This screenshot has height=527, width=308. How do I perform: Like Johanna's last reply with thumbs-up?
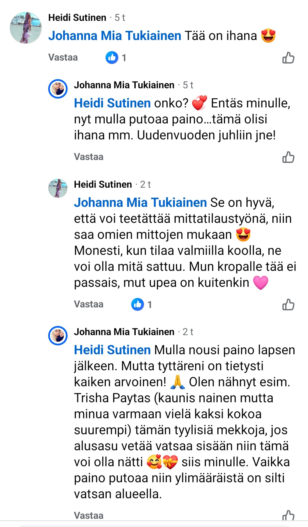(x=288, y=516)
